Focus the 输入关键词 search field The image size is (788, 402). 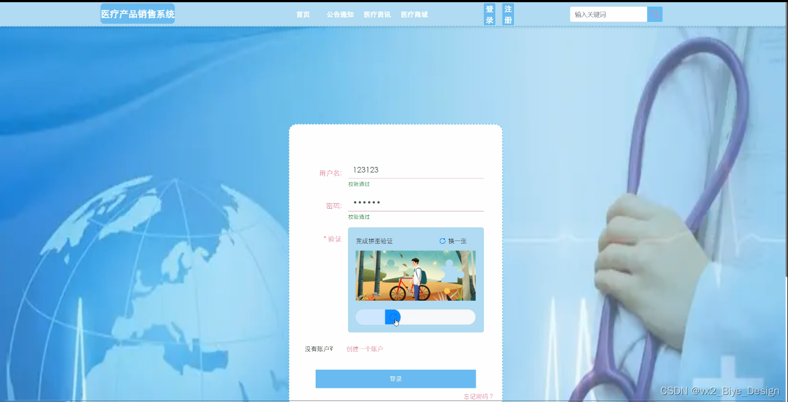pos(608,14)
